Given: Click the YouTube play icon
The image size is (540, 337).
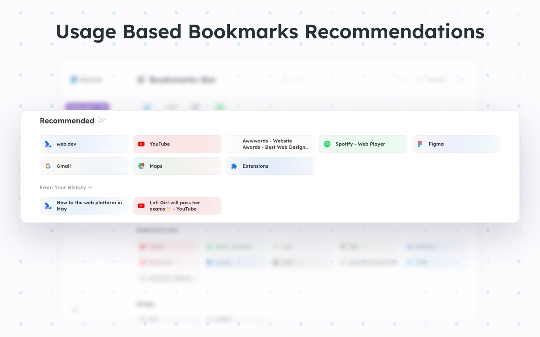Looking at the screenshot, I should point(141,144).
